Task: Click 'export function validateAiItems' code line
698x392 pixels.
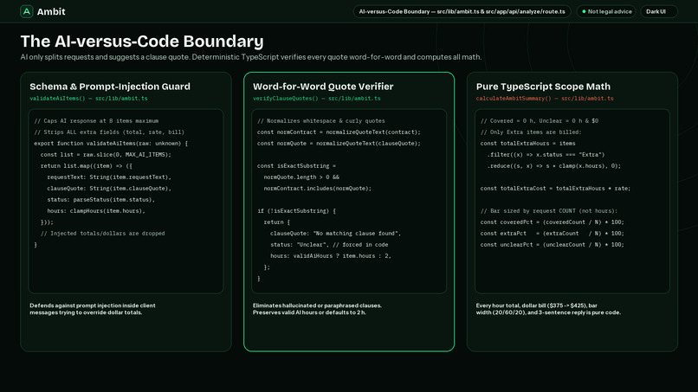Action: click(111, 144)
